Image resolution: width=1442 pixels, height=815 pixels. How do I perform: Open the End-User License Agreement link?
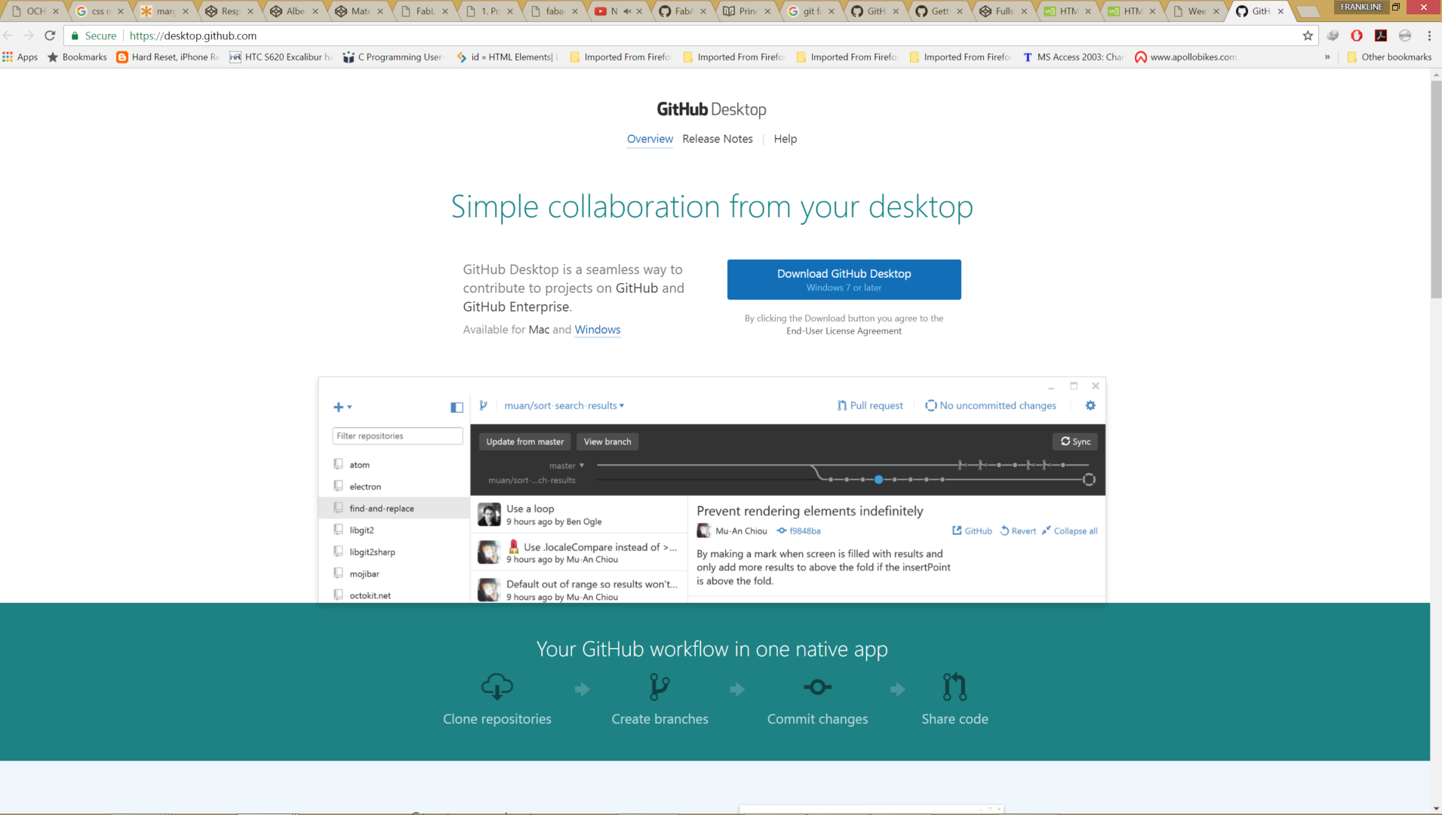[844, 331]
